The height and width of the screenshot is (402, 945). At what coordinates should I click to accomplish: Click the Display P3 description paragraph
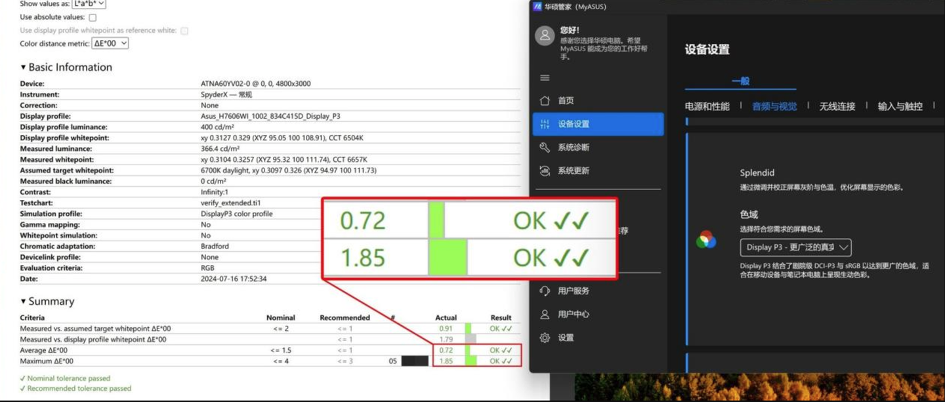click(834, 270)
